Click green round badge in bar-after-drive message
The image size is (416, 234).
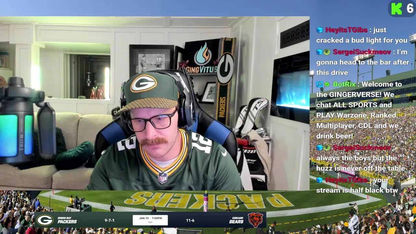[x=327, y=52]
